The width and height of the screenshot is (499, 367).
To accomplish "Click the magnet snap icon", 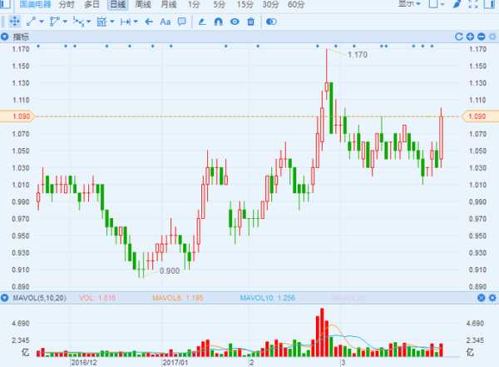I will point(218,21).
